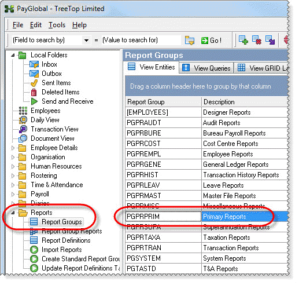
Task: Expand the Human Resources folder
Action: point(13,166)
